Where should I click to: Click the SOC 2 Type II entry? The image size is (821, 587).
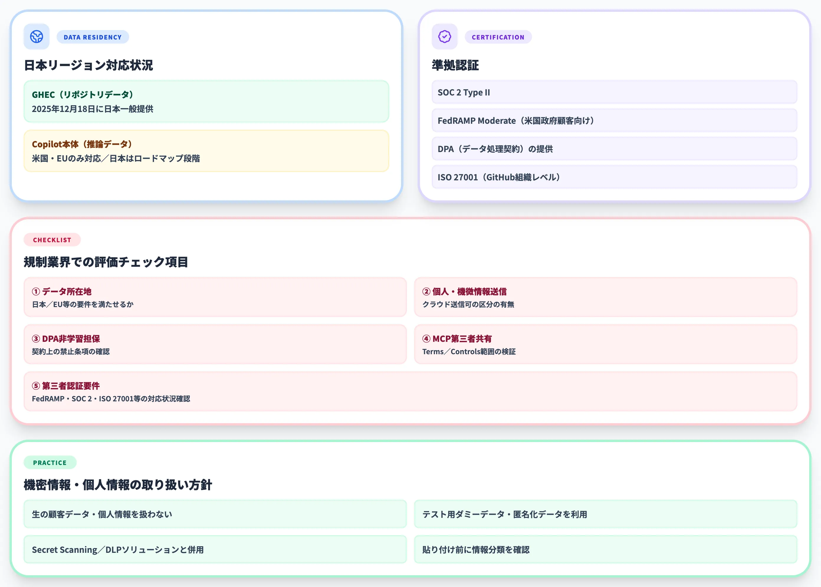click(x=614, y=93)
